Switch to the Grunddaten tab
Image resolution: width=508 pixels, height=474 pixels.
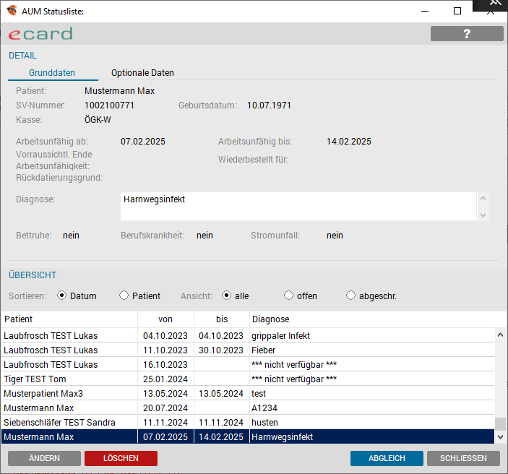coord(52,72)
